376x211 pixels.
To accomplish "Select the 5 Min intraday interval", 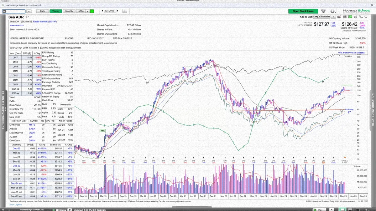I will [x=81, y=11].
